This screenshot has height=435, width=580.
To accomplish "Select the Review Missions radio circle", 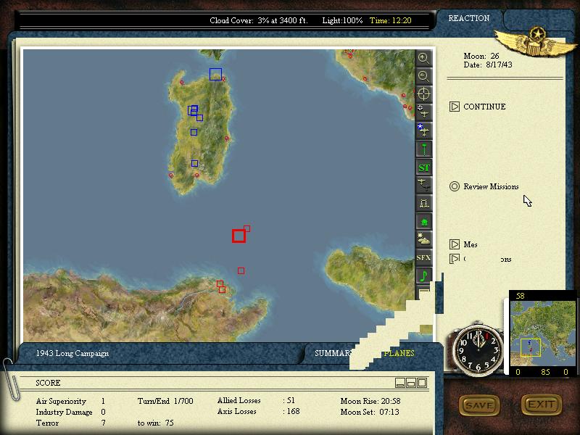I will coord(455,186).
